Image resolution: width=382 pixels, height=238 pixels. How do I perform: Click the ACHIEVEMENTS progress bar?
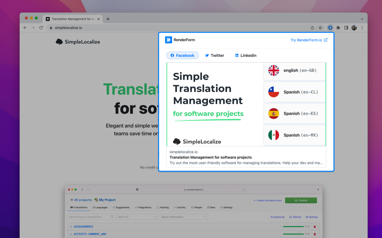pyautogui.click(x=294, y=226)
